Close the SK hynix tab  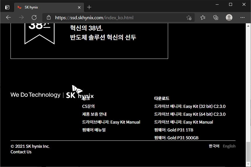point(79,7)
